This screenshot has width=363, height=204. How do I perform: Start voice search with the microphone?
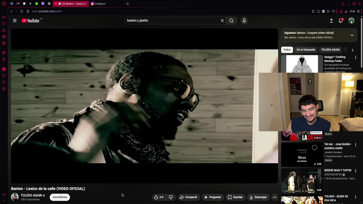click(x=244, y=20)
